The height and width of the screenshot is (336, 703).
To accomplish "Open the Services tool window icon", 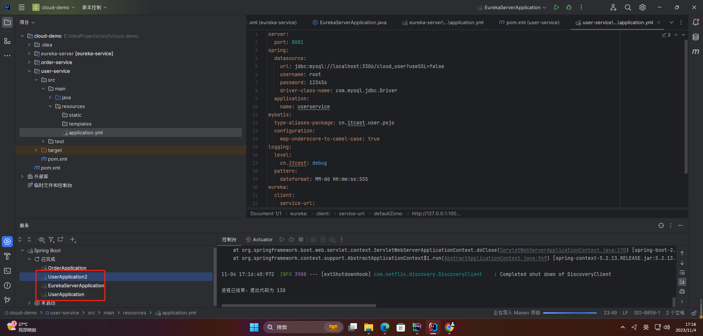I will (7, 242).
